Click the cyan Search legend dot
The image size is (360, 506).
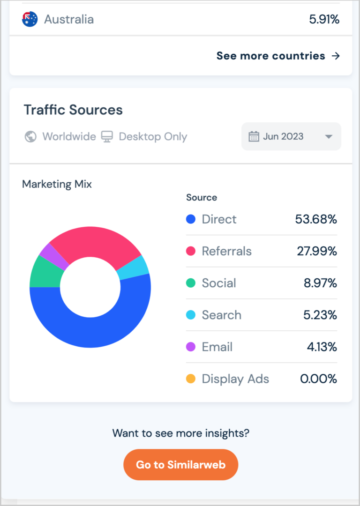(x=191, y=315)
